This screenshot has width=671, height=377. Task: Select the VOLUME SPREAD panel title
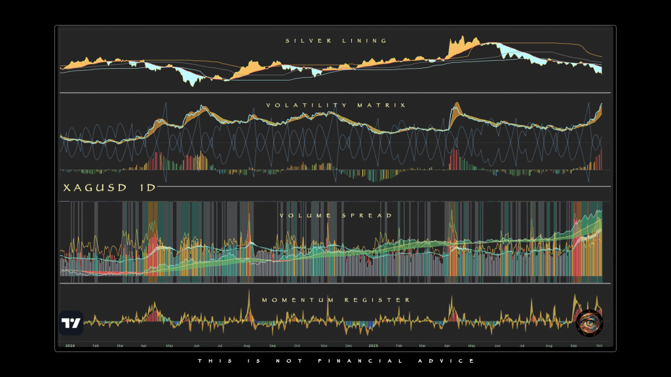(336, 215)
